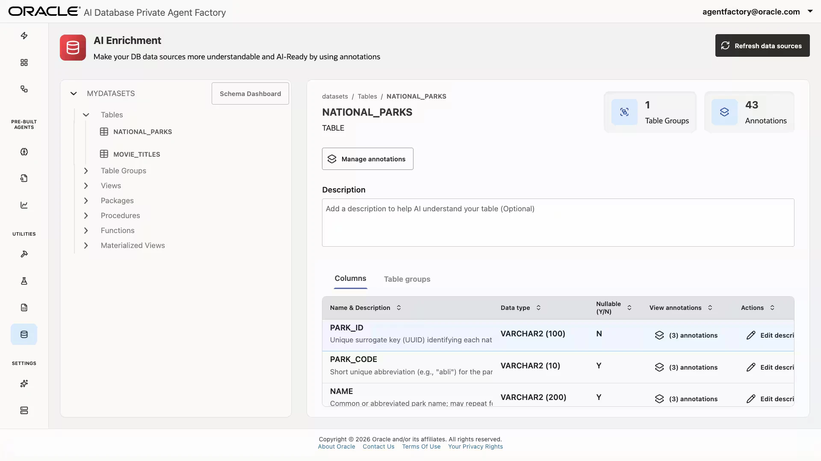Click the layers icon for NAME annotations
Viewport: 821px width, 461px height.
point(659,399)
